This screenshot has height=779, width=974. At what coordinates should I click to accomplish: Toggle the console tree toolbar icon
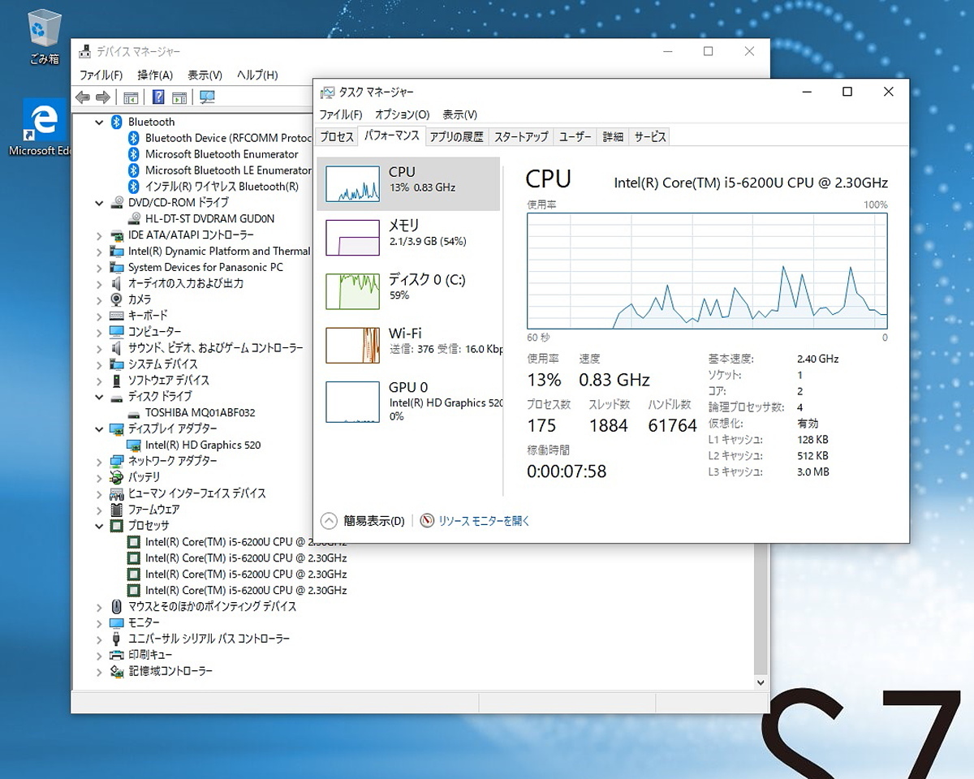(x=131, y=97)
